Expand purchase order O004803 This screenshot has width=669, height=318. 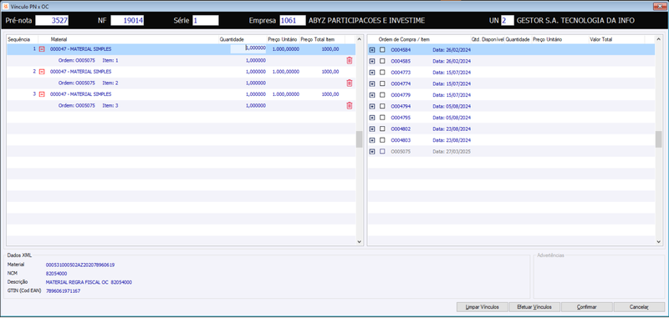(372, 140)
